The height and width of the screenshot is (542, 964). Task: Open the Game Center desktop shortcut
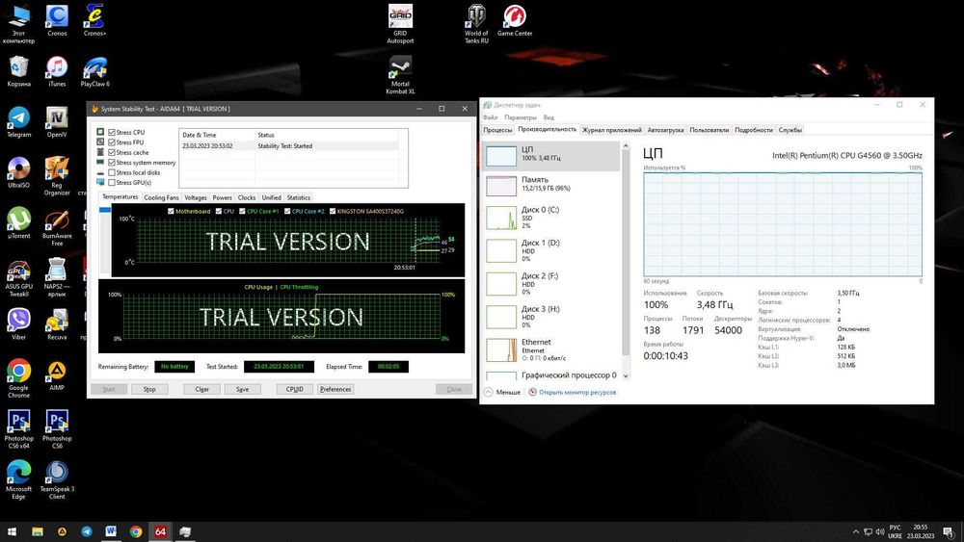click(515, 20)
